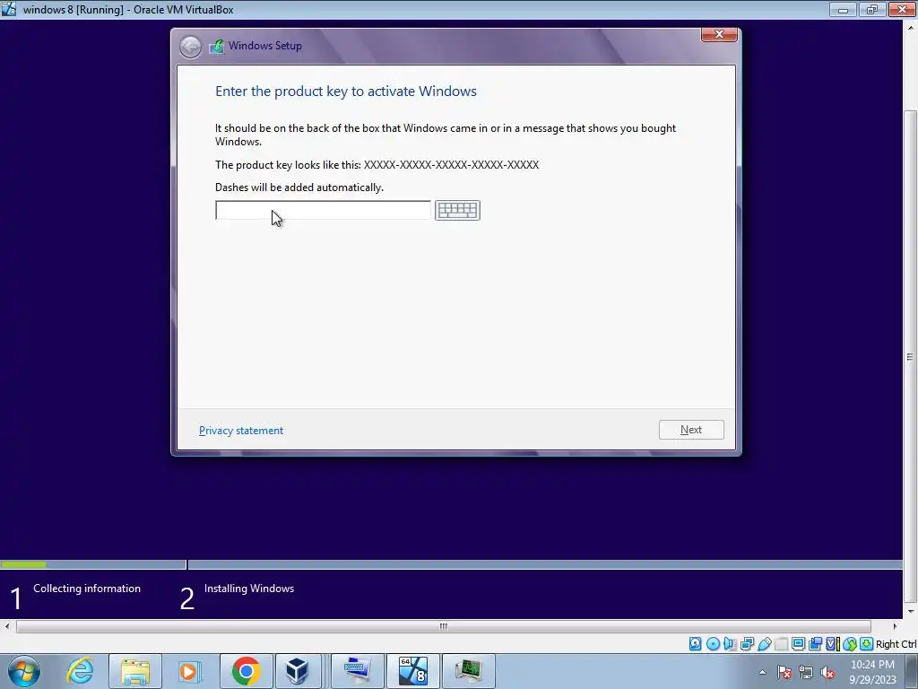Show hidden tray icons arrow
Image resolution: width=918 pixels, height=689 pixels.
(762, 672)
